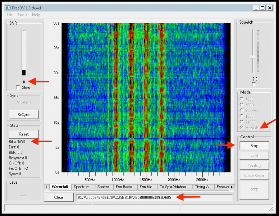
Task: Minimize the FreeDV window
Action: (x=256, y=8)
